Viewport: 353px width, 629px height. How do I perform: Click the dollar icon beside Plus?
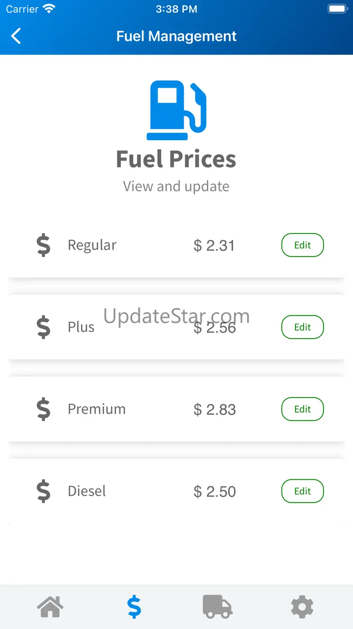pos(43,327)
